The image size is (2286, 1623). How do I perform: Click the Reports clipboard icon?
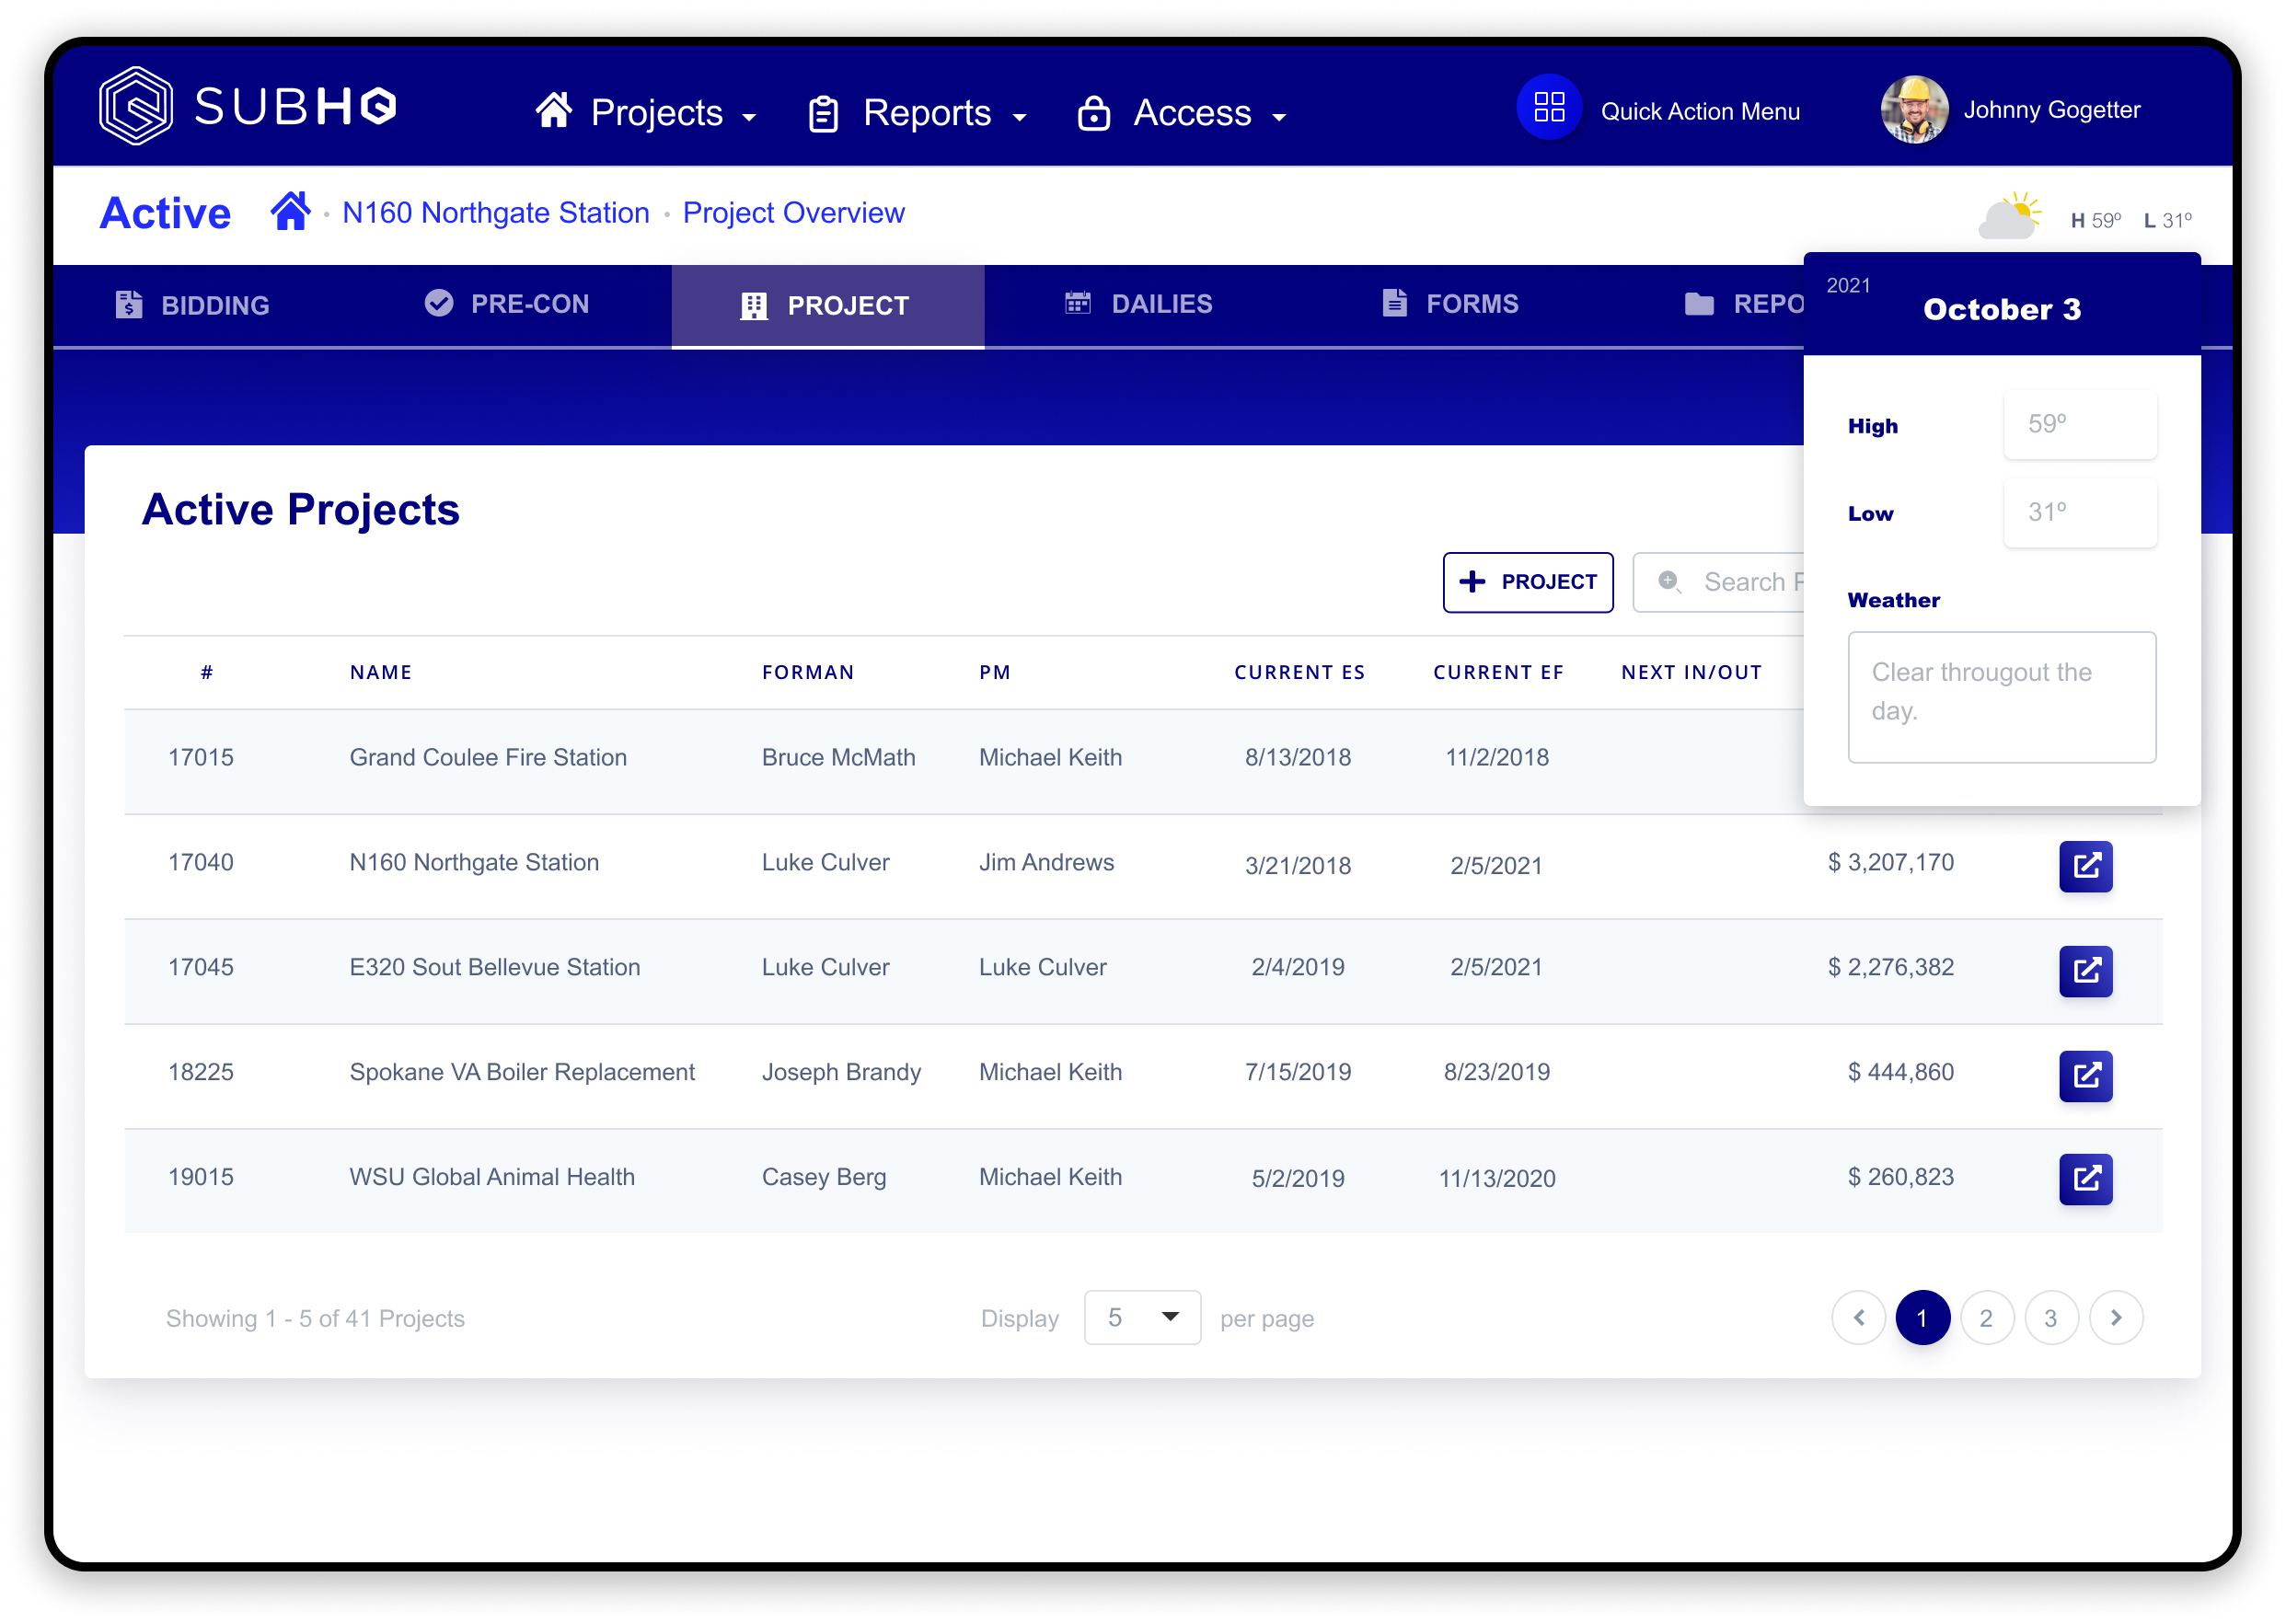click(823, 114)
